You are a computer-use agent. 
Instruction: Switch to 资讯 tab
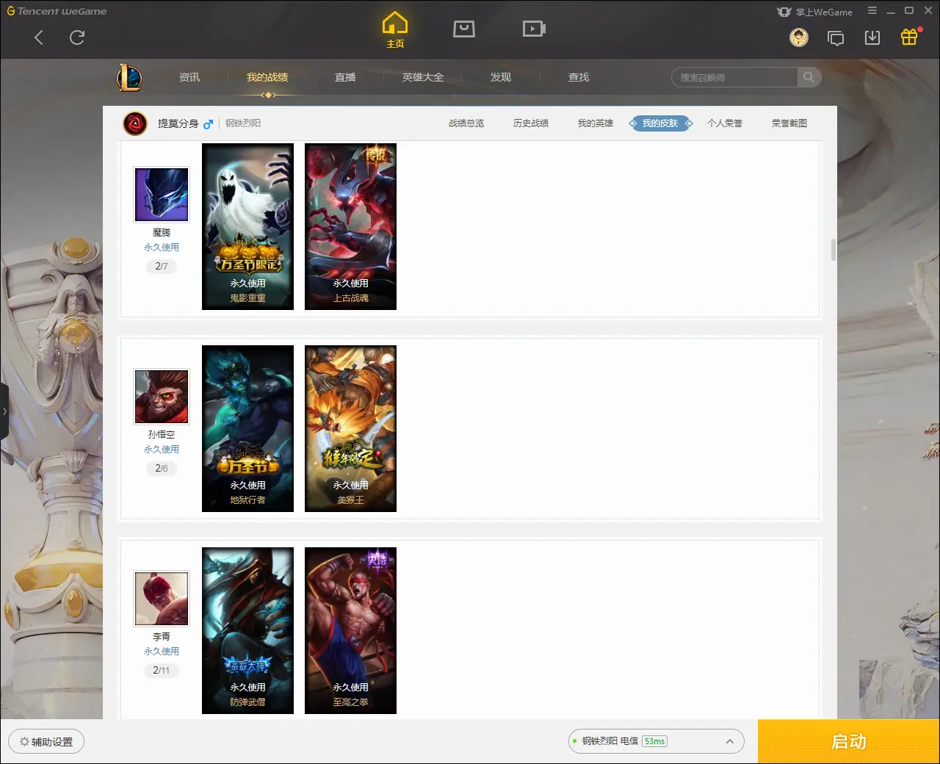point(189,77)
